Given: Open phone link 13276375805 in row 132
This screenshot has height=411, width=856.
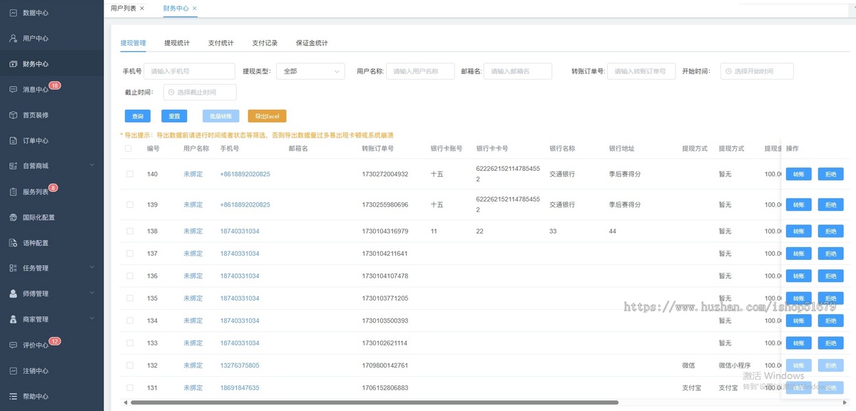Looking at the screenshot, I should [x=240, y=365].
